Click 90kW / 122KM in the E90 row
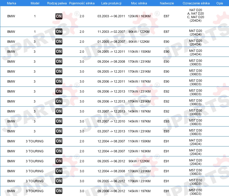Screen dimensions: 229x196 [139, 42]
